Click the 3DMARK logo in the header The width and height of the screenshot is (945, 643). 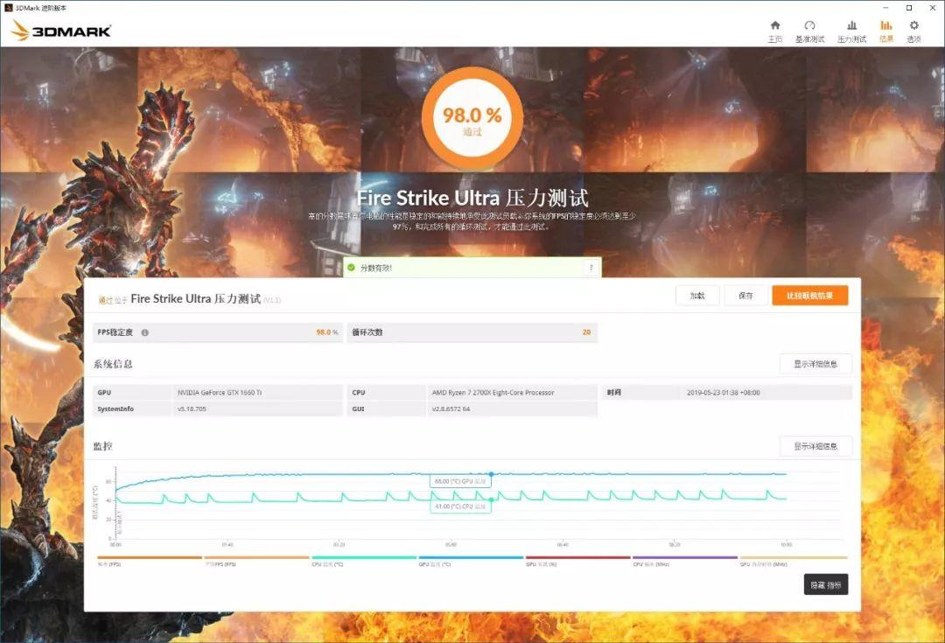coord(61,31)
